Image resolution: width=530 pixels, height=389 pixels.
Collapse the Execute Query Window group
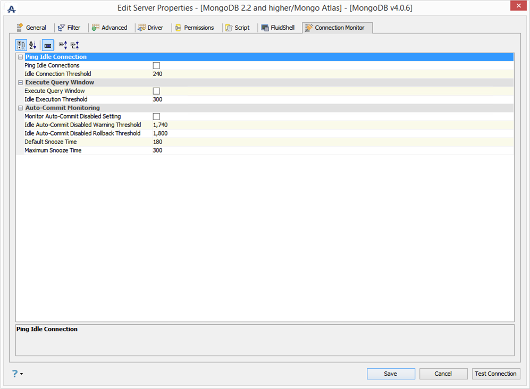pyautogui.click(x=20, y=82)
